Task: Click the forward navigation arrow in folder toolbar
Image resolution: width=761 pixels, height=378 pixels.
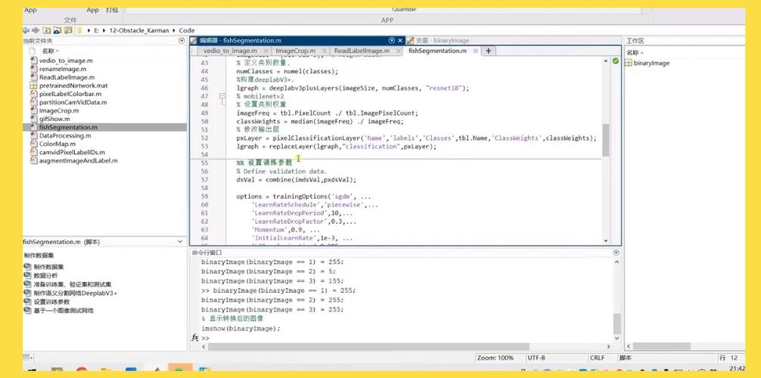Action: tap(36, 30)
